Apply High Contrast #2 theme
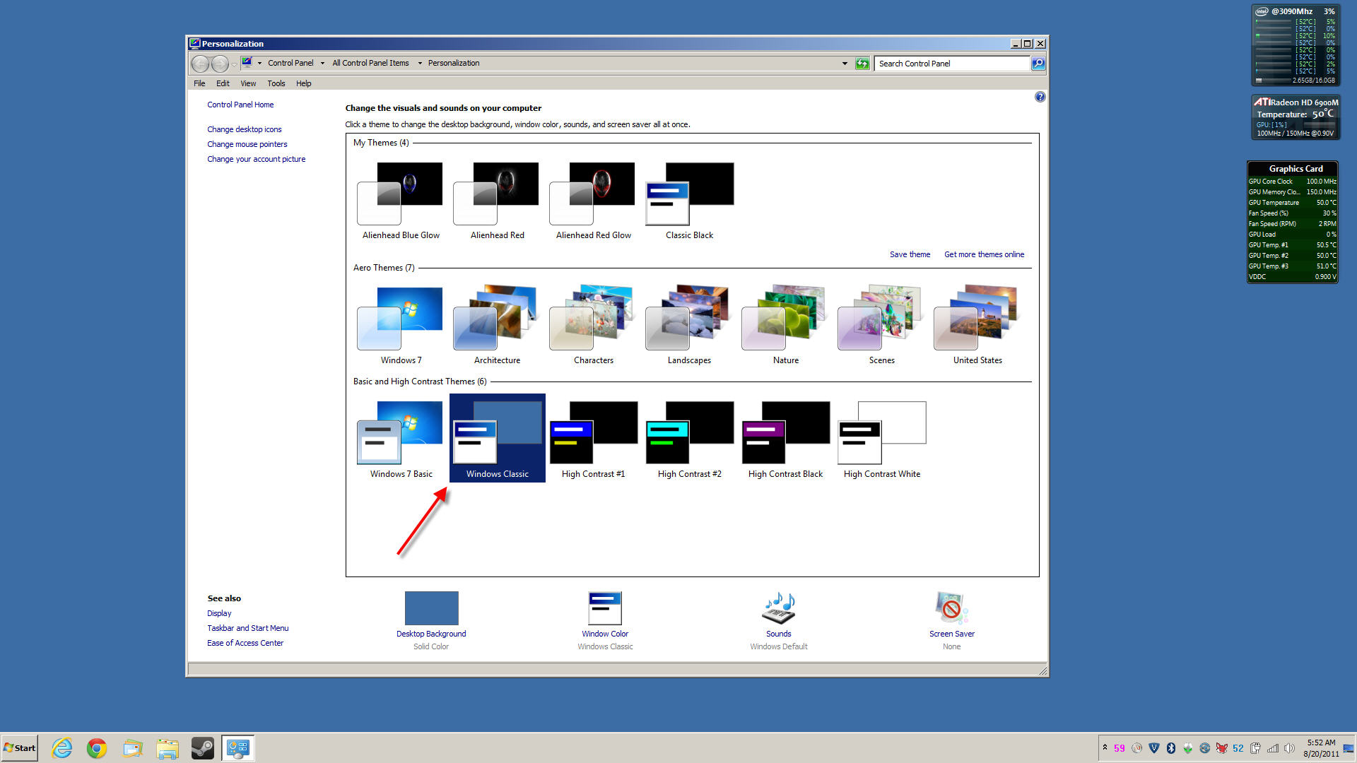 point(689,439)
